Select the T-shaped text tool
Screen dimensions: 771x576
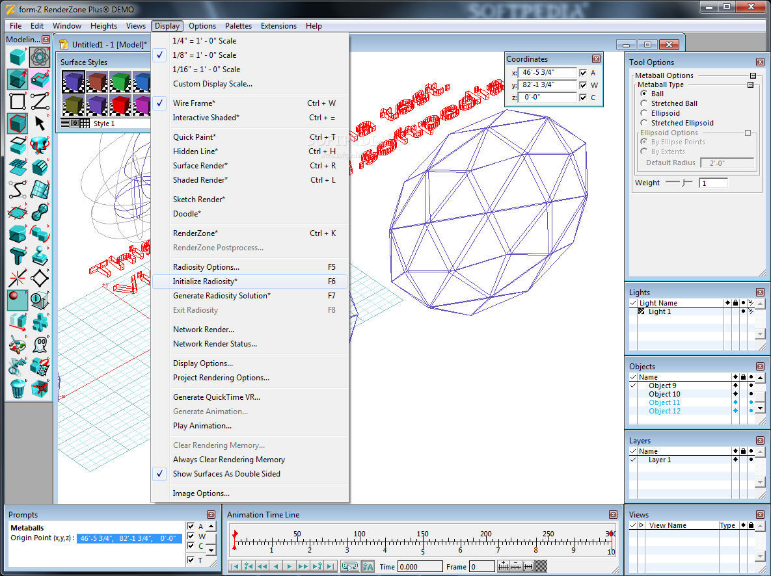18,256
